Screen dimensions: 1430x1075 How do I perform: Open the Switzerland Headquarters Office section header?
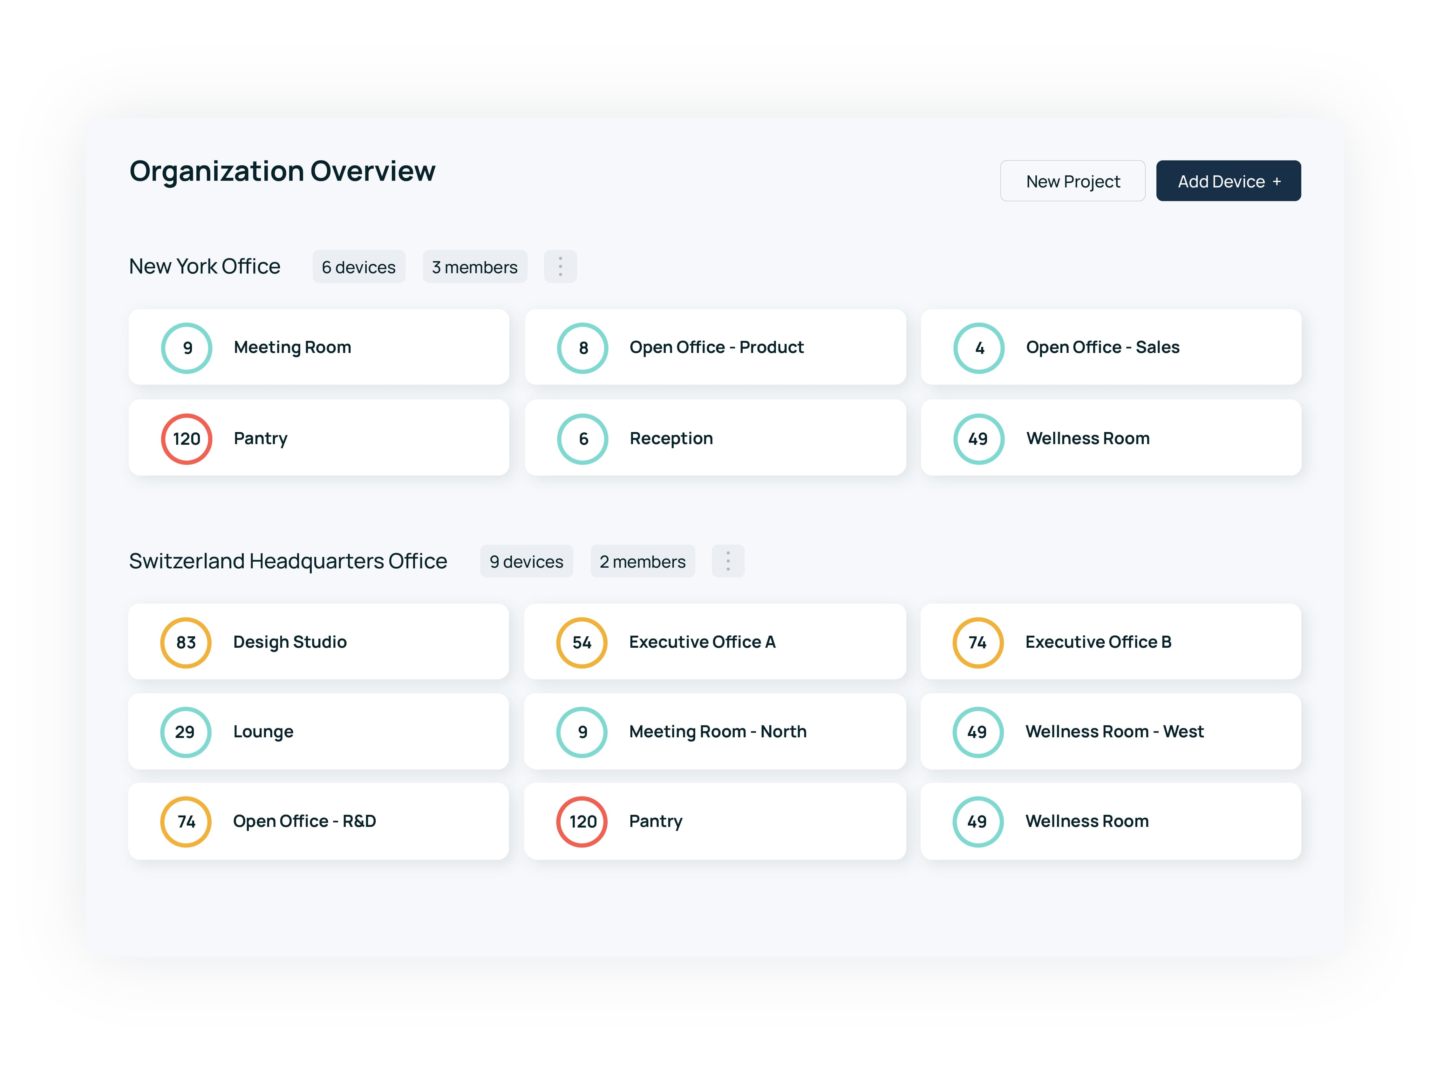(x=288, y=561)
